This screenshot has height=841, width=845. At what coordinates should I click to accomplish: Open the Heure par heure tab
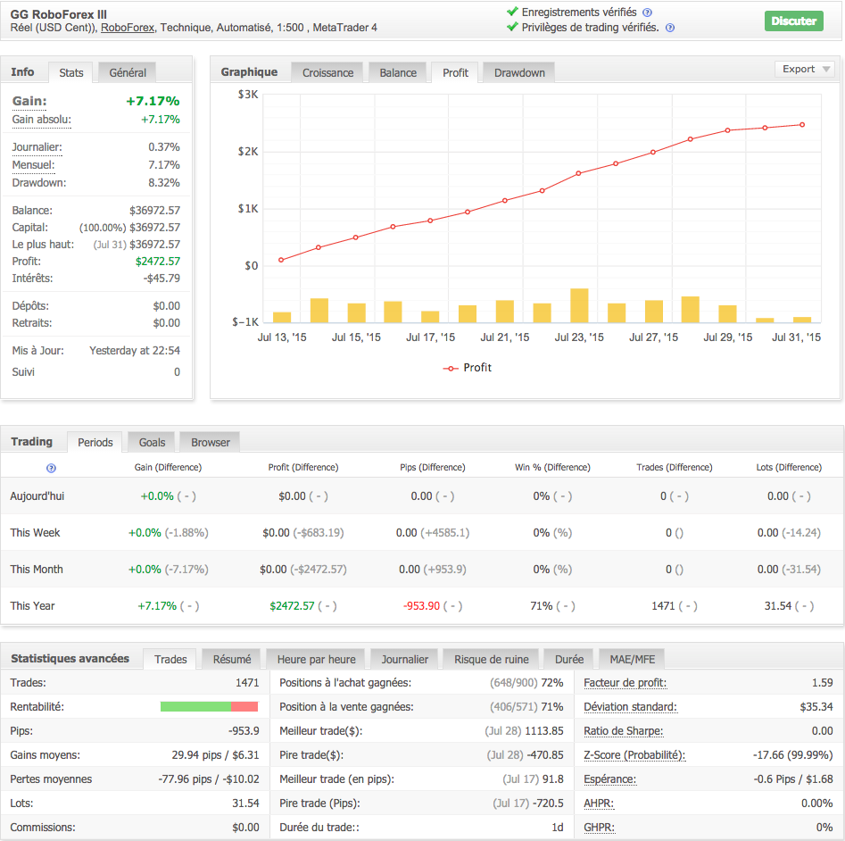point(316,660)
